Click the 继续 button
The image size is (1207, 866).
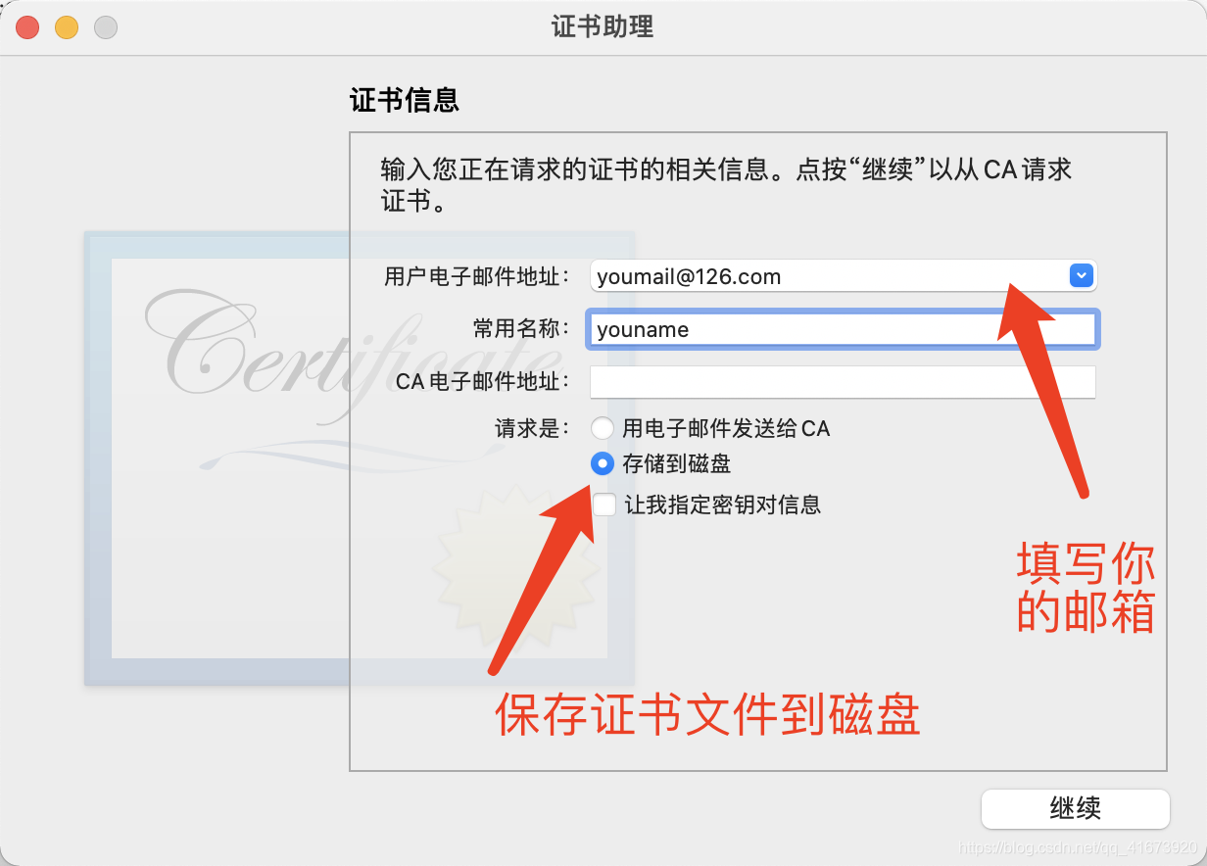click(1076, 809)
